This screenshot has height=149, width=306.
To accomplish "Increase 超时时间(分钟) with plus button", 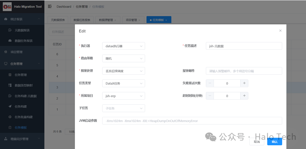I will 244,96.
